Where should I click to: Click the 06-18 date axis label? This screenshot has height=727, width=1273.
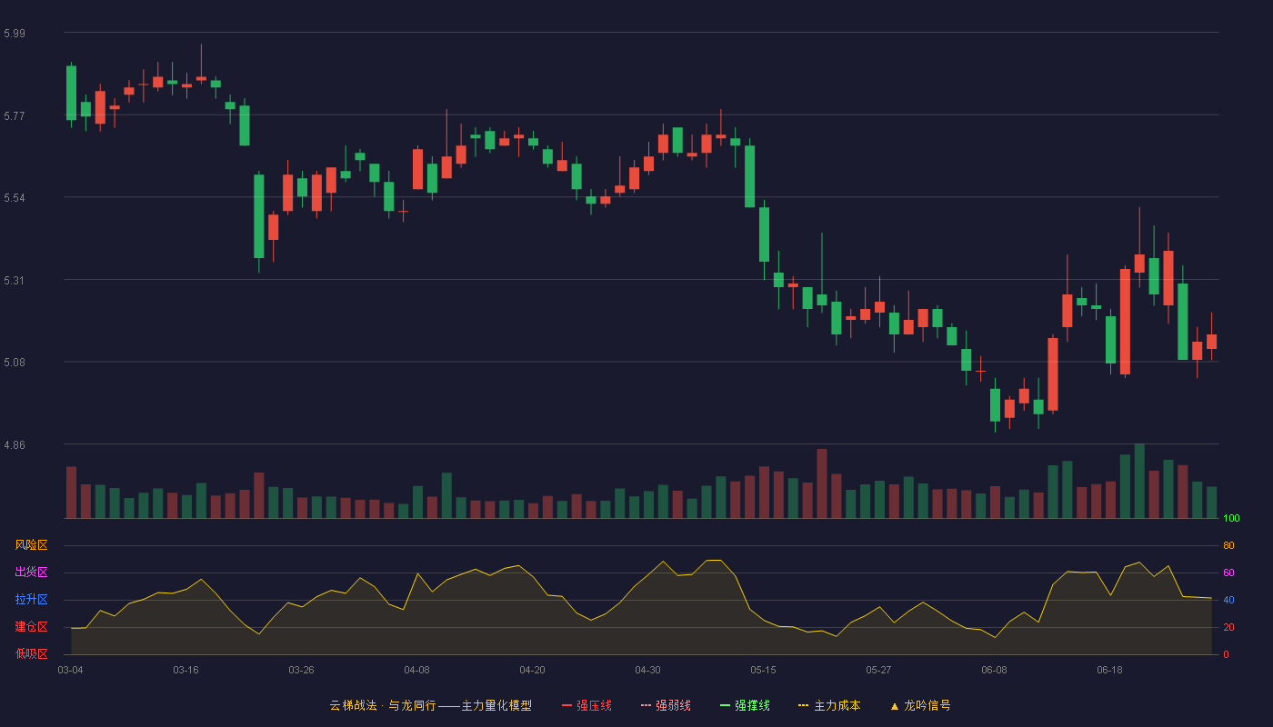(x=1109, y=670)
